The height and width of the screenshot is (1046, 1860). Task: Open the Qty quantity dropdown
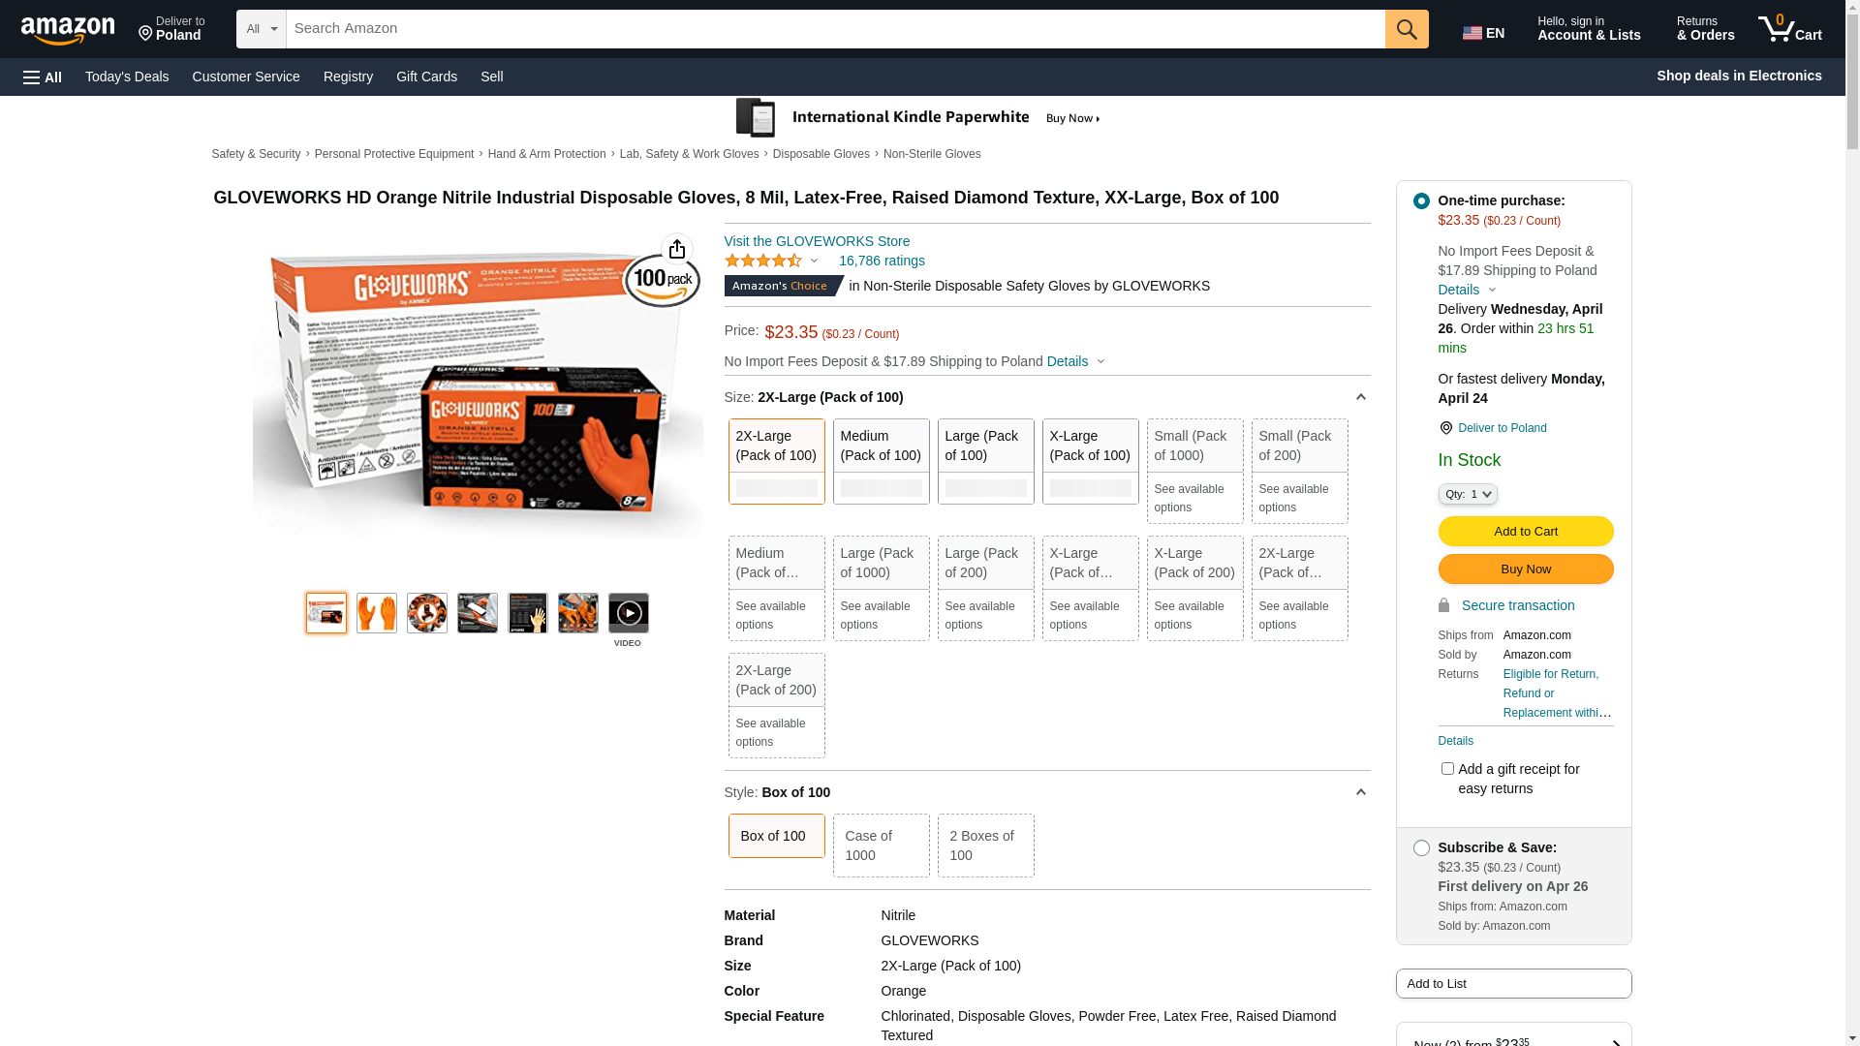[1468, 494]
